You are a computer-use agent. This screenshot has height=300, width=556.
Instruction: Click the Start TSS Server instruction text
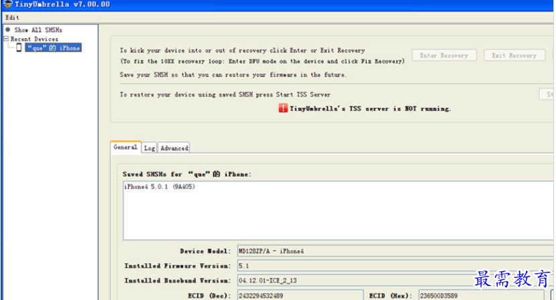point(225,94)
